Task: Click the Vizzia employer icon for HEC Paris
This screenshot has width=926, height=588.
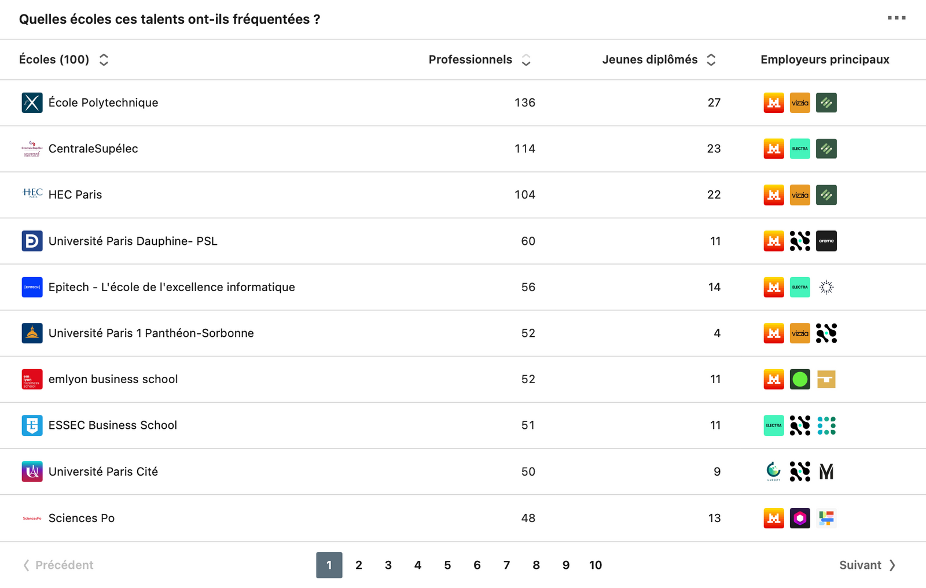Action: 800,195
